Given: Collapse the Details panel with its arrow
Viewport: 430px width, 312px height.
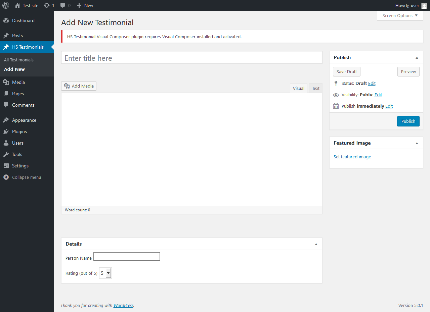Looking at the screenshot, I should (x=316, y=244).
